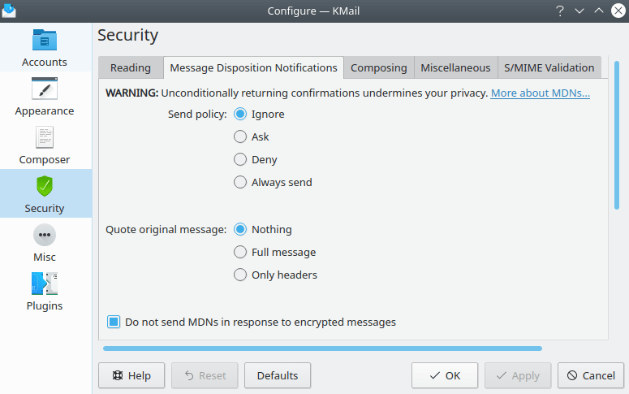Viewport: 629px width, 394px height.
Task: Go to the Composer section
Action: coord(45,137)
